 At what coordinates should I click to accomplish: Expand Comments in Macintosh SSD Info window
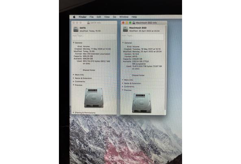point(123,86)
